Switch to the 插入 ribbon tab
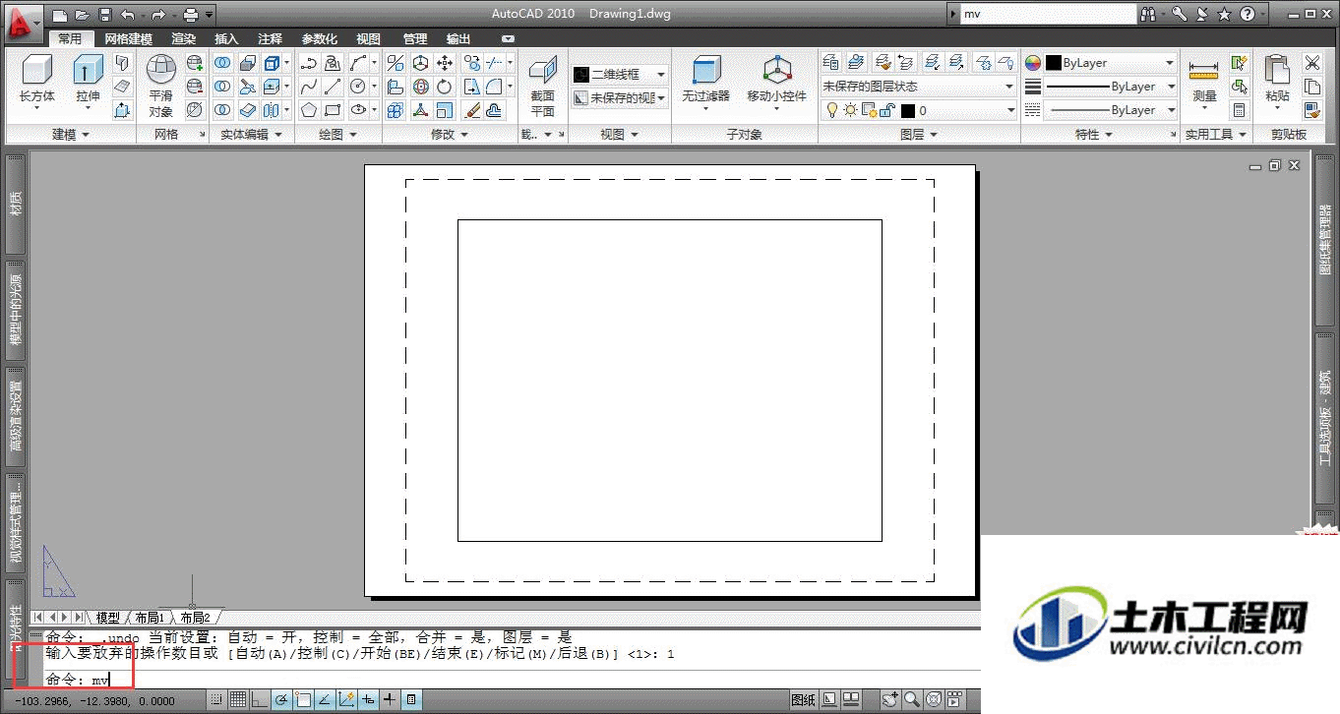 pos(226,39)
